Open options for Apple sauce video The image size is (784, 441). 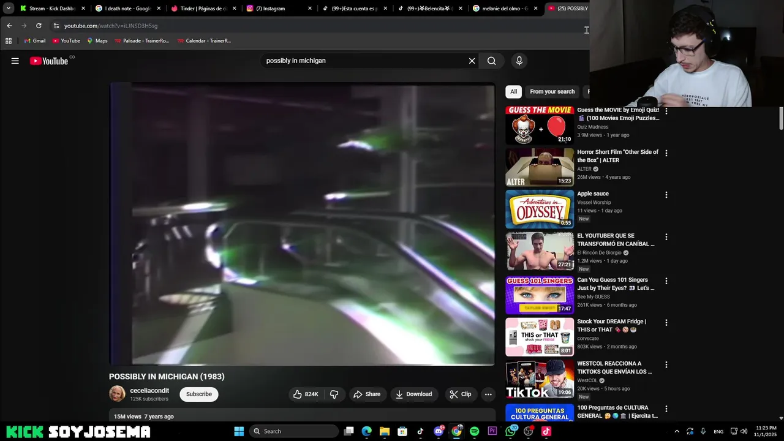click(666, 195)
